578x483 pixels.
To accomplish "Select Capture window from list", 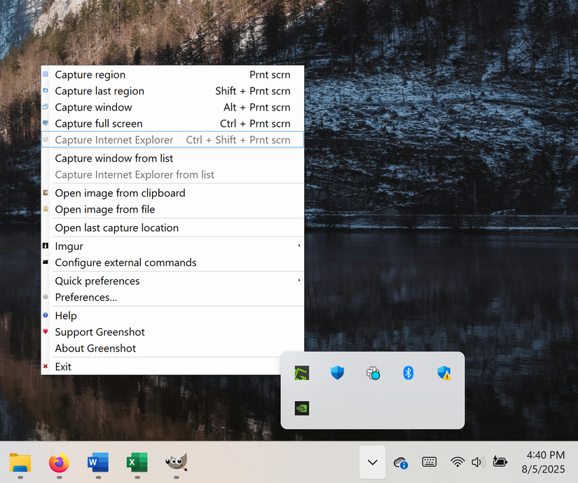I will click(x=114, y=158).
